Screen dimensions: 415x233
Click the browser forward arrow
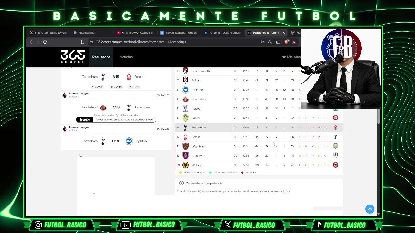38,42
